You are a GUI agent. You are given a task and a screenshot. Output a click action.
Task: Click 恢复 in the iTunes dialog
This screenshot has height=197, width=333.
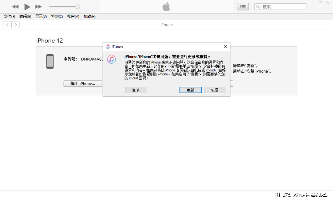(x=215, y=90)
